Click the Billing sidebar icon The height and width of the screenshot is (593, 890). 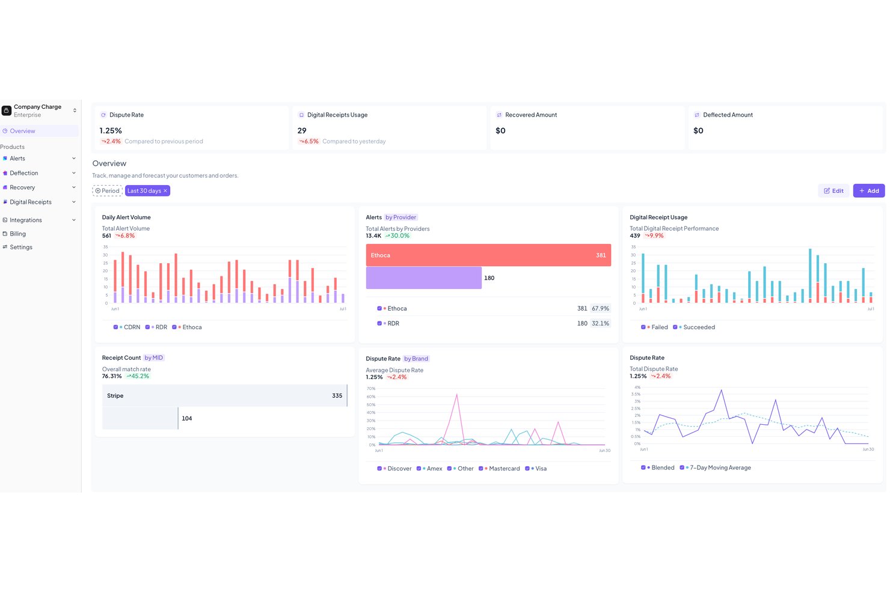point(5,234)
